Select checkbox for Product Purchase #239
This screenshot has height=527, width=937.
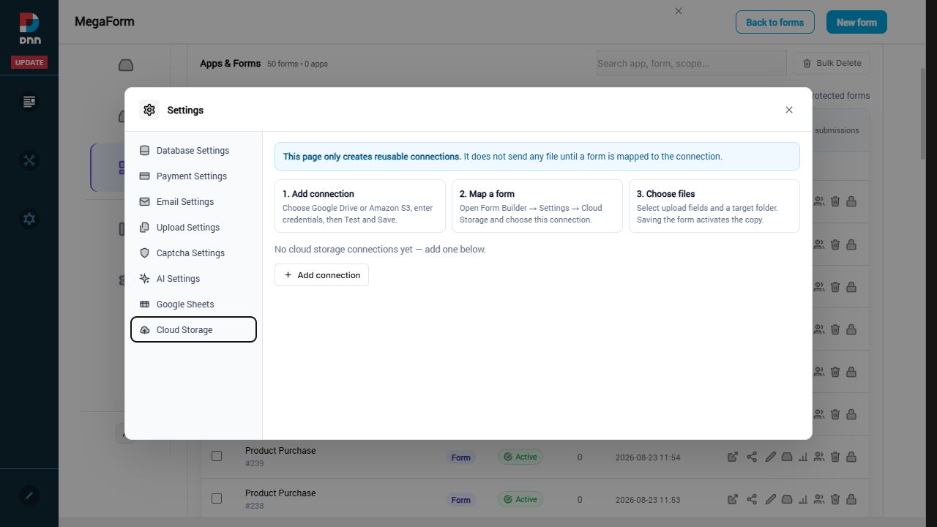click(x=217, y=456)
